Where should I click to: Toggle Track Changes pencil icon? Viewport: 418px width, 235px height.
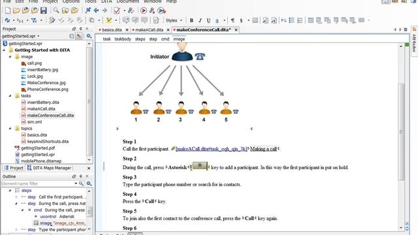coord(52,20)
